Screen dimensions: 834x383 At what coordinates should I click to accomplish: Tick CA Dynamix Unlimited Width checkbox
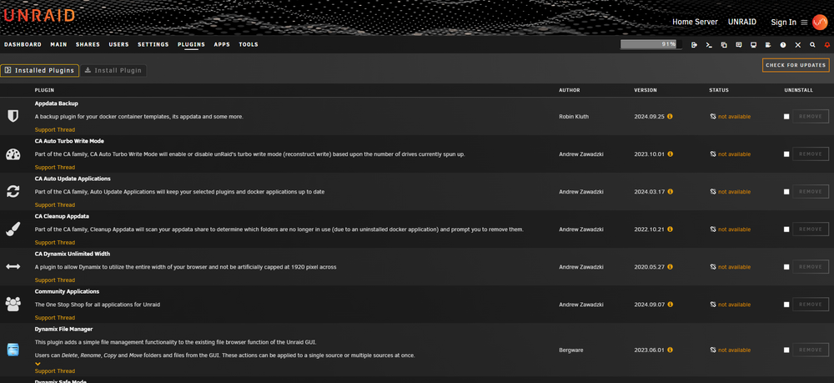point(786,267)
